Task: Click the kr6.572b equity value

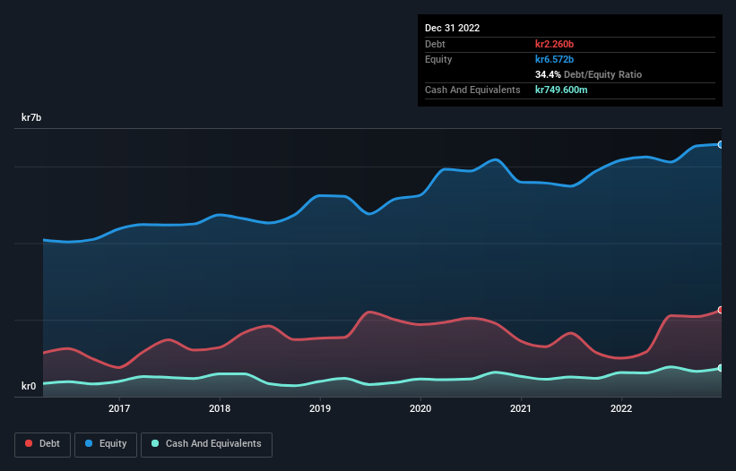Action: (x=554, y=59)
